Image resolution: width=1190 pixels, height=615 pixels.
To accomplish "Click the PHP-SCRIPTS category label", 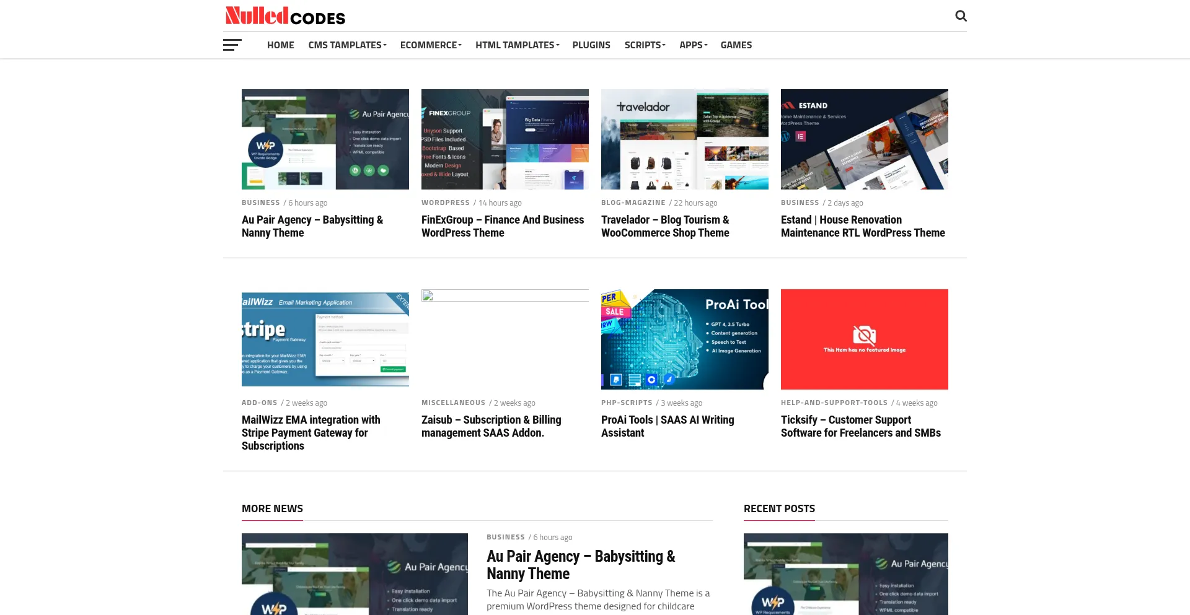I will click(626, 403).
